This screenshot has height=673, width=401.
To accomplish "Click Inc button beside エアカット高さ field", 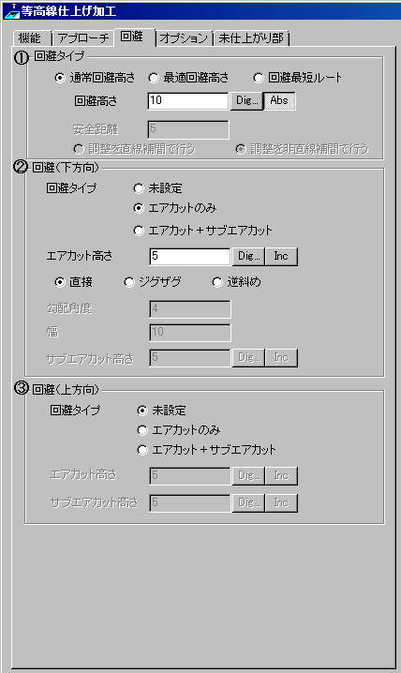I will (x=281, y=256).
